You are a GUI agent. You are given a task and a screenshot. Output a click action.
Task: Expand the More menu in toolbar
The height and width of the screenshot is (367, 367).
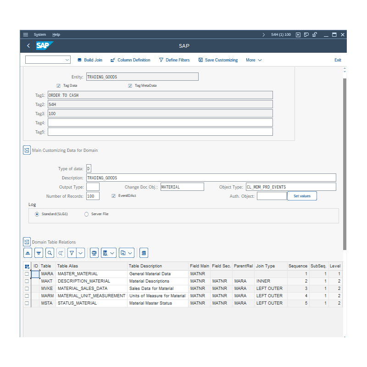[x=254, y=60]
